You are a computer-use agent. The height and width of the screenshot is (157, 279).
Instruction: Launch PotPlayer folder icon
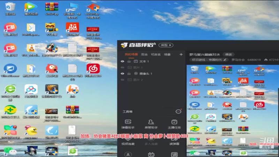click(x=31, y=29)
